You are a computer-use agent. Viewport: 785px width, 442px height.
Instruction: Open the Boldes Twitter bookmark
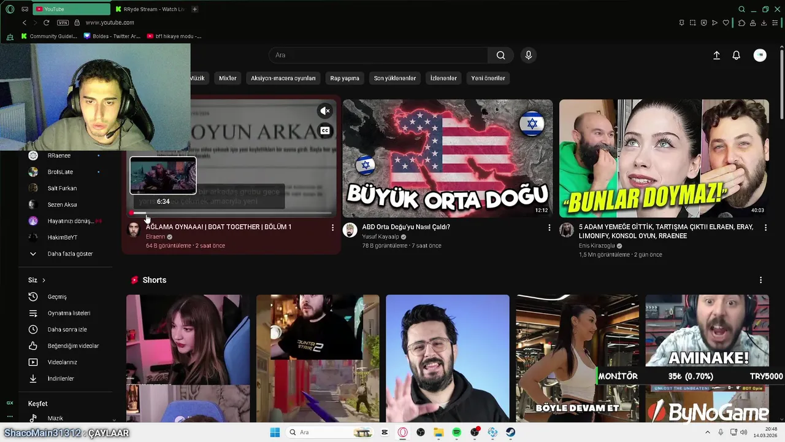point(112,36)
